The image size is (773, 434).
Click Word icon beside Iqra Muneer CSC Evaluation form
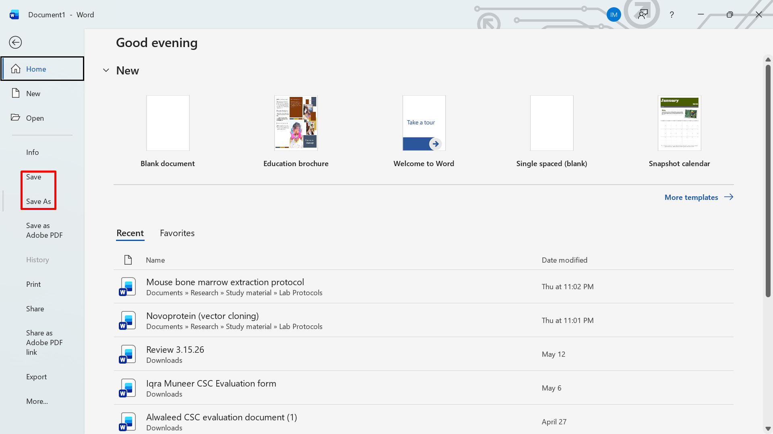pyautogui.click(x=127, y=388)
